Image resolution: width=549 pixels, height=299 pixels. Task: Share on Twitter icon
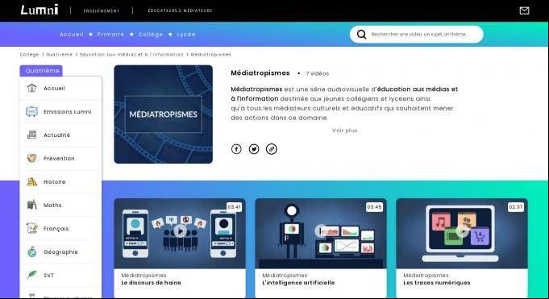(x=254, y=149)
